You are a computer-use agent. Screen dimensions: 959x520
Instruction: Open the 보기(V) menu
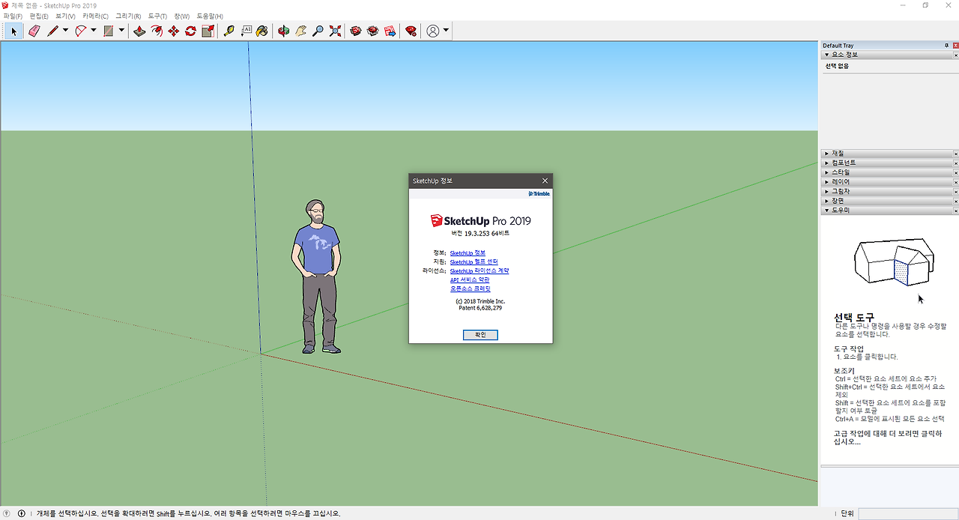coord(65,16)
